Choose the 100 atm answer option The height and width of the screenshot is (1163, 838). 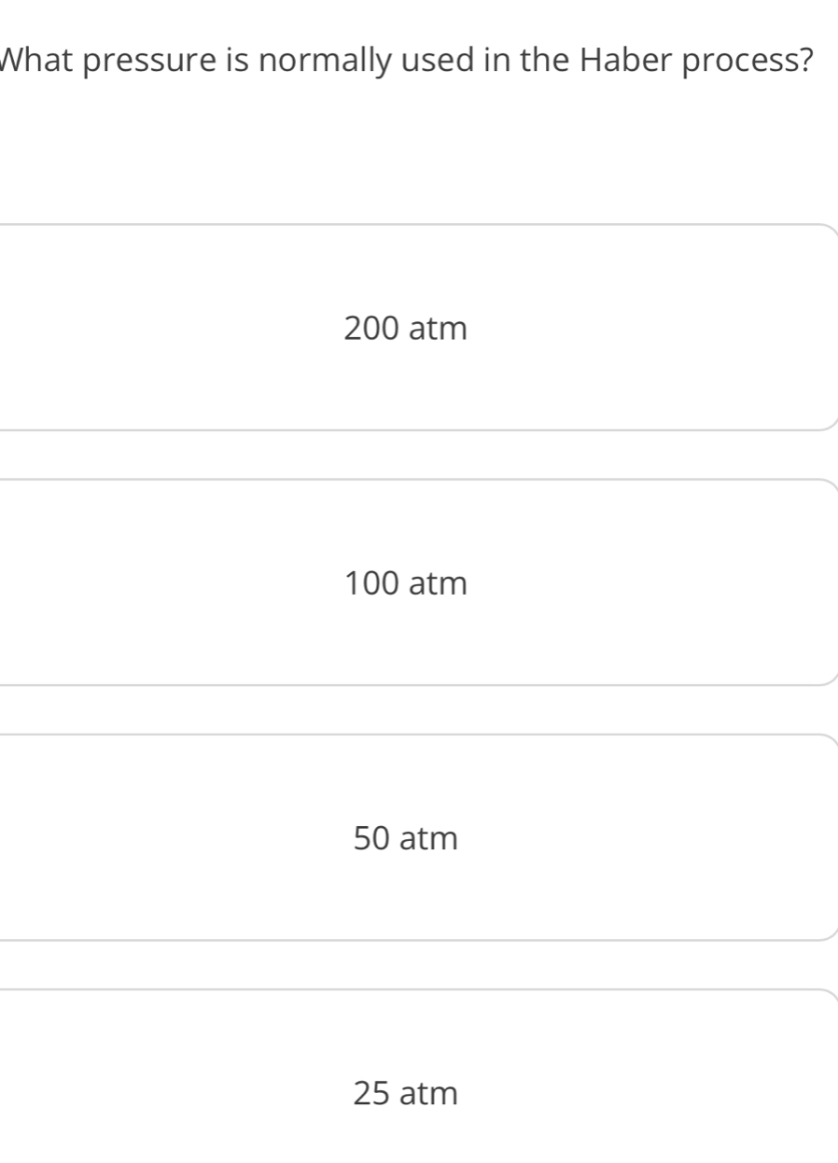pyautogui.click(x=419, y=582)
